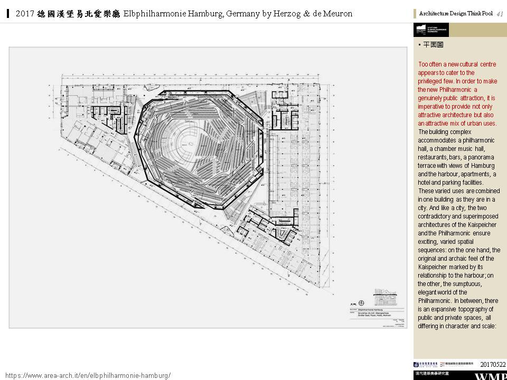Click the black vertical bar before title
Screen dimensions: 507x380
point(8,14)
